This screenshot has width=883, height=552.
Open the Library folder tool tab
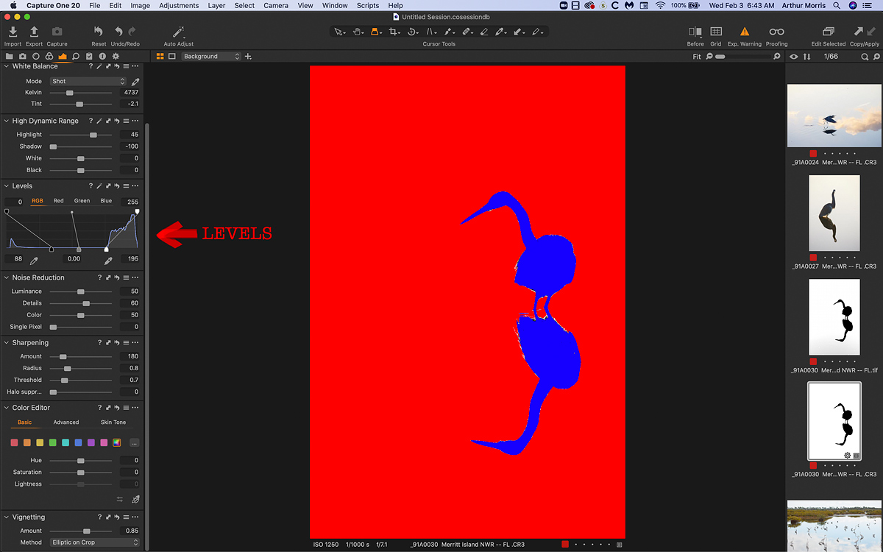[x=10, y=56]
